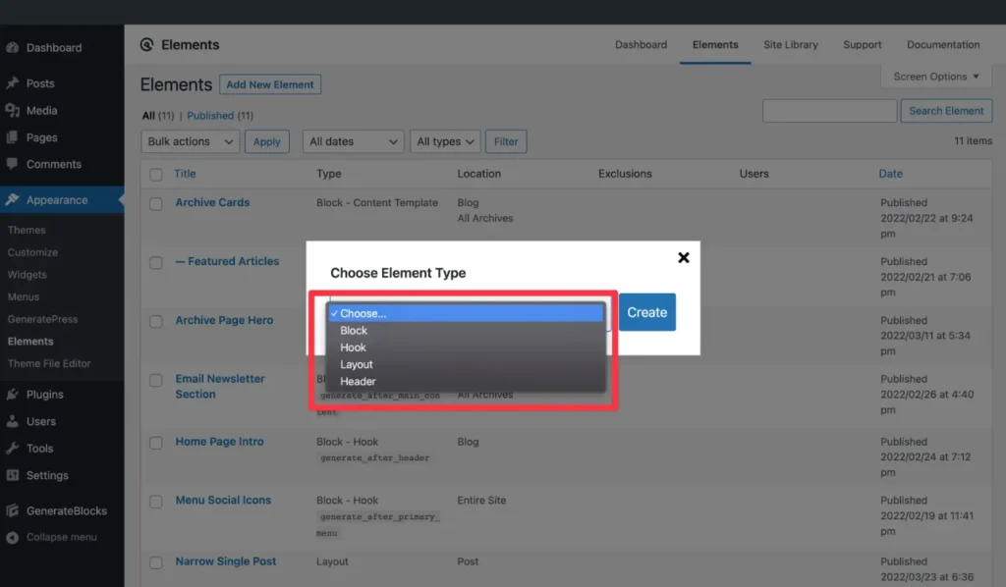The image size is (1006, 587).
Task: Open the Site Library tab
Action: click(x=791, y=45)
